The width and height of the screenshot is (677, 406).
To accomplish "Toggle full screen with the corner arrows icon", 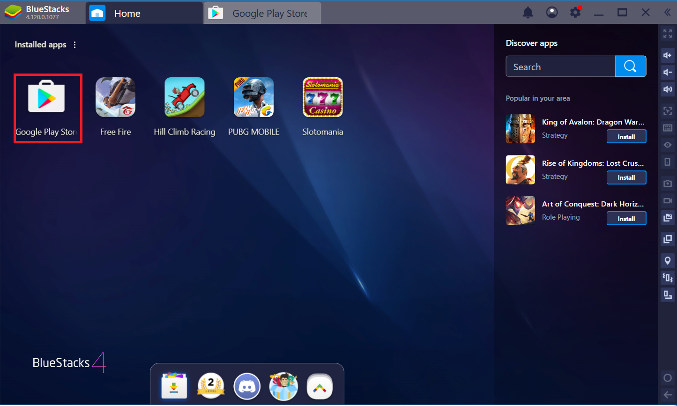I will pos(668,34).
